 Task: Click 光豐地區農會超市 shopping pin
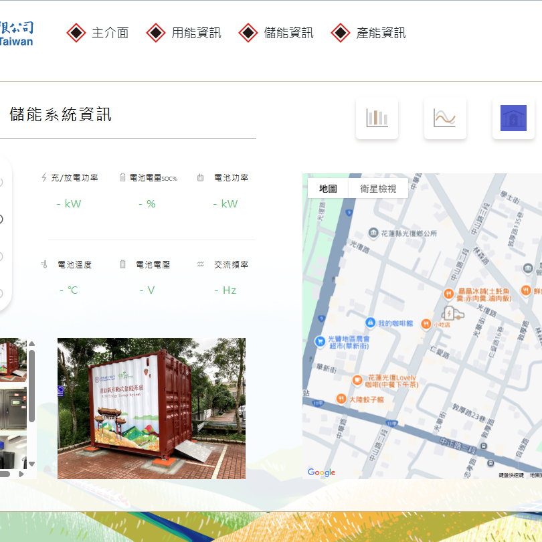321,341
